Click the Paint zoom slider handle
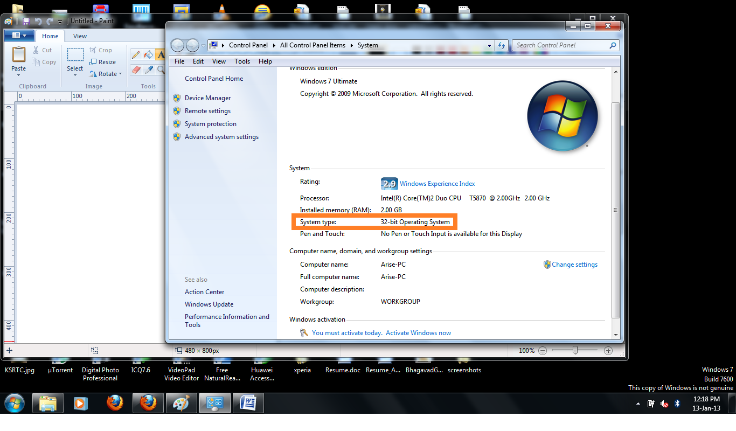736x431 pixels. [575, 351]
